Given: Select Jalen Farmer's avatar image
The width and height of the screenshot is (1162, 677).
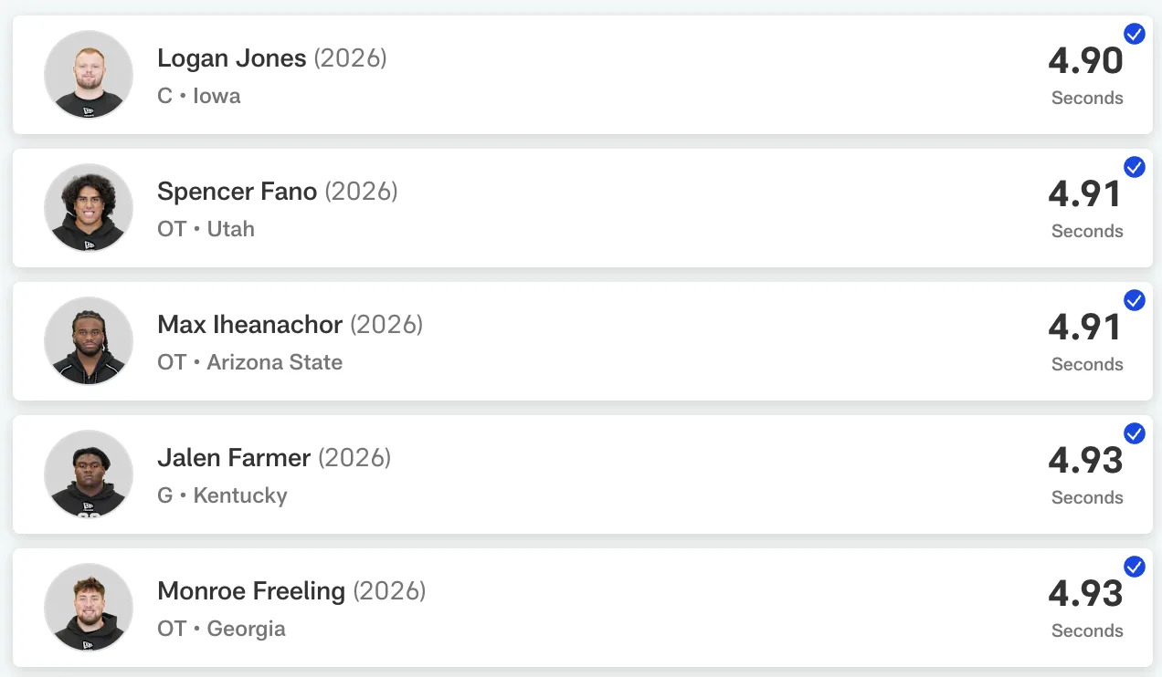Looking at the screenshot, I should pos(89,474).
